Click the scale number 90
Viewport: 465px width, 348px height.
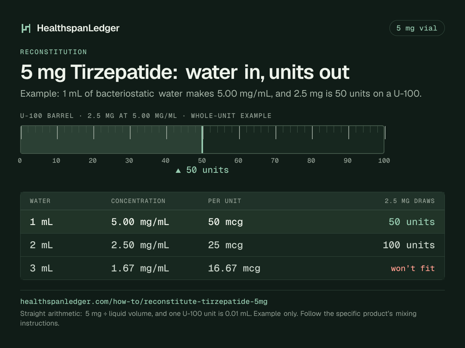point(348,161)
